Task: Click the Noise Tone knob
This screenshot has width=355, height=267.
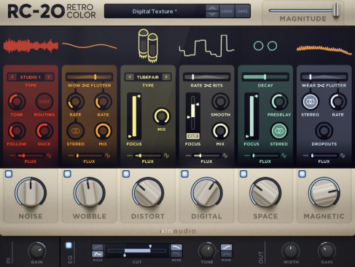Action: click(x=17, y=102)
